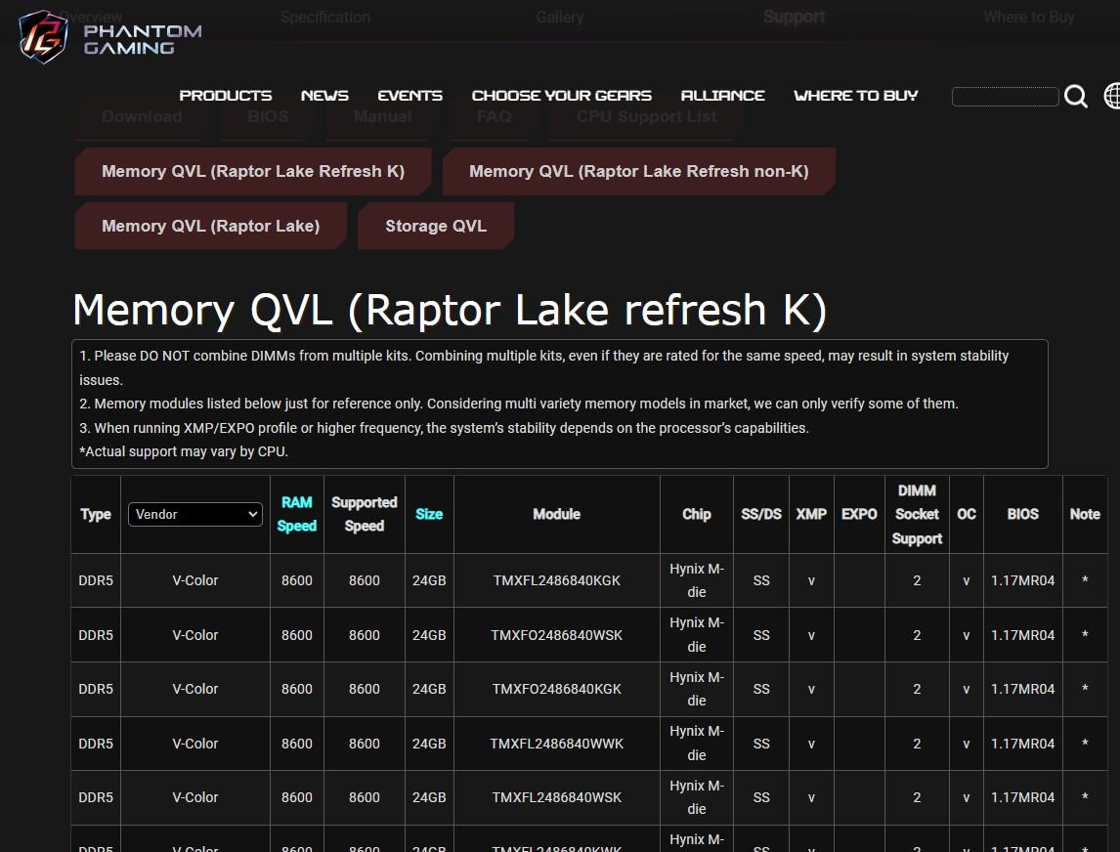This screenshot has width=1120, height=852.
Task: Open WHERE TO BUY menu item
Action: coord(856,96)
